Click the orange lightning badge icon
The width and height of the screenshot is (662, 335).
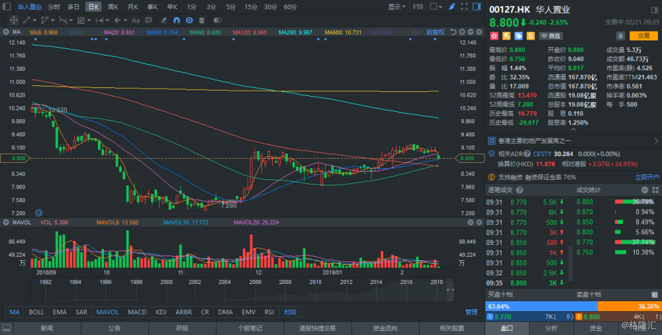[x=506, y=36]
